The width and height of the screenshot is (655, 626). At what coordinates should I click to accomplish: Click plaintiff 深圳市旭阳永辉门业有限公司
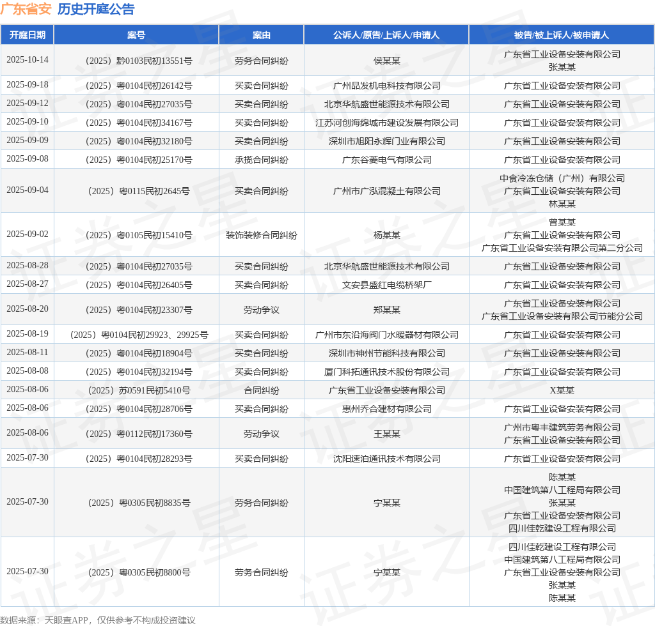click(387, 141)
